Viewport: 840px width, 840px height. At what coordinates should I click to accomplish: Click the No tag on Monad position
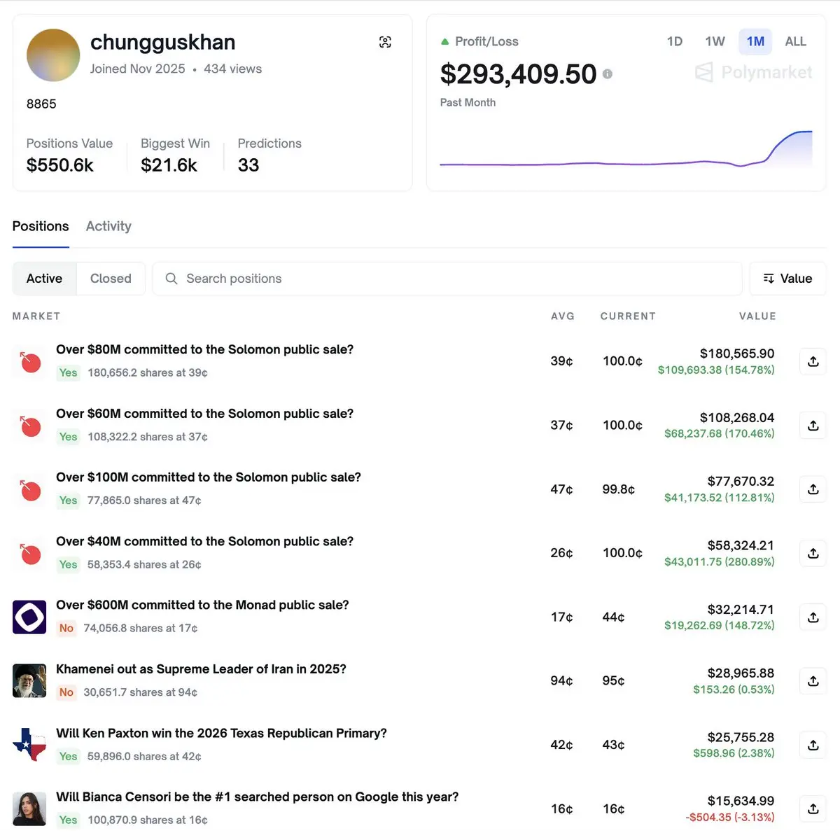pyautogui.click(x=66, y=628)
